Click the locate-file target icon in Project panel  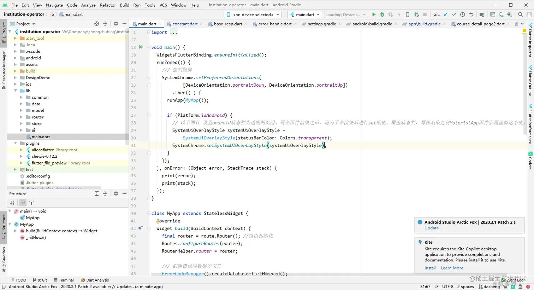96,24
